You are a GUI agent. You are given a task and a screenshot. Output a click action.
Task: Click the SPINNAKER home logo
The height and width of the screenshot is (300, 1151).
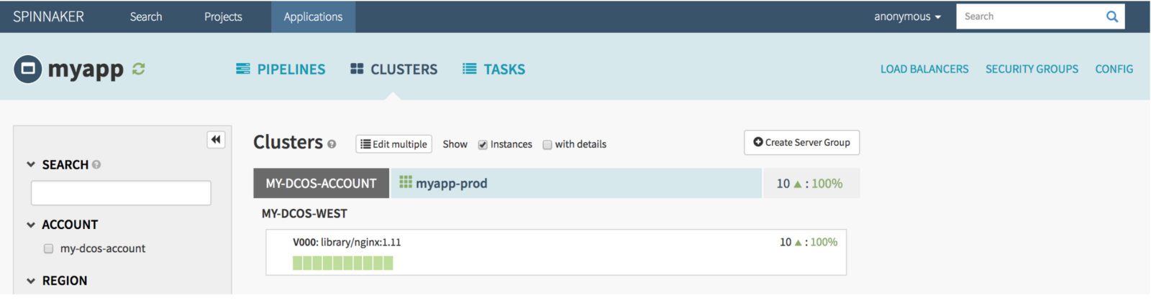(48, 17)
